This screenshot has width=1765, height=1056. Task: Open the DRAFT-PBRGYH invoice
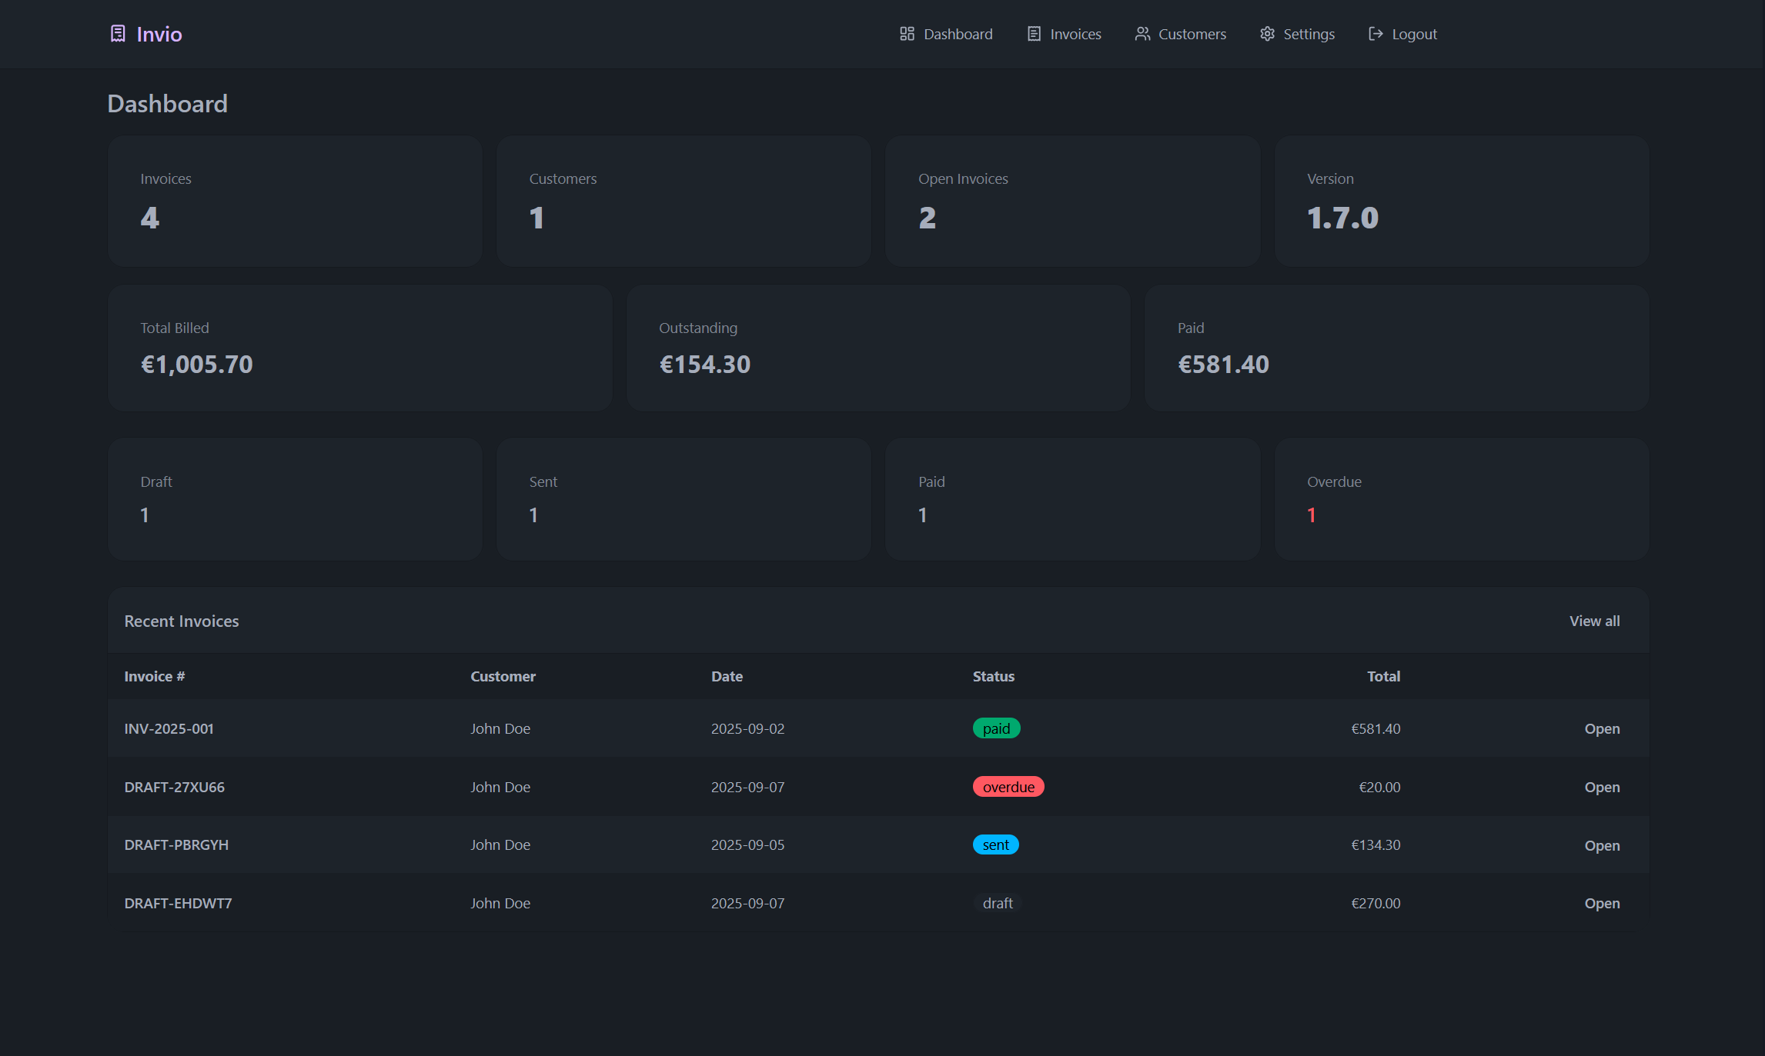click(x=1602, y=844)
